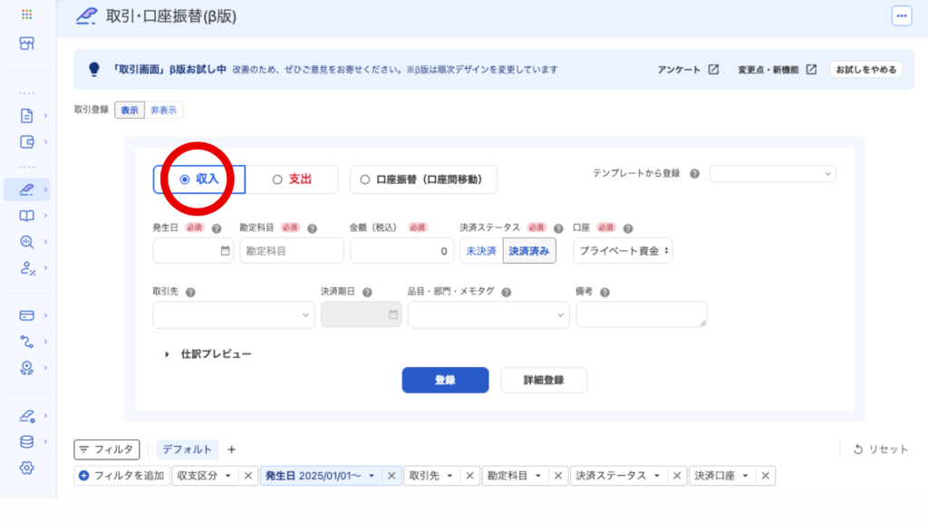Click the database icon in left sidebar
Viewport: 928px width, 522px height.
pyautogui.click(x=26, y=442)
